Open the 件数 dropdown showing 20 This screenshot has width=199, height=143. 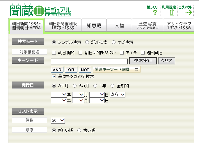pos(58,120)
